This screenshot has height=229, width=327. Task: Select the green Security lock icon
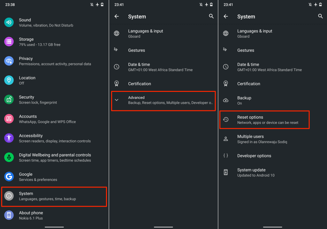pyautogui.click(x=9, y=100)
